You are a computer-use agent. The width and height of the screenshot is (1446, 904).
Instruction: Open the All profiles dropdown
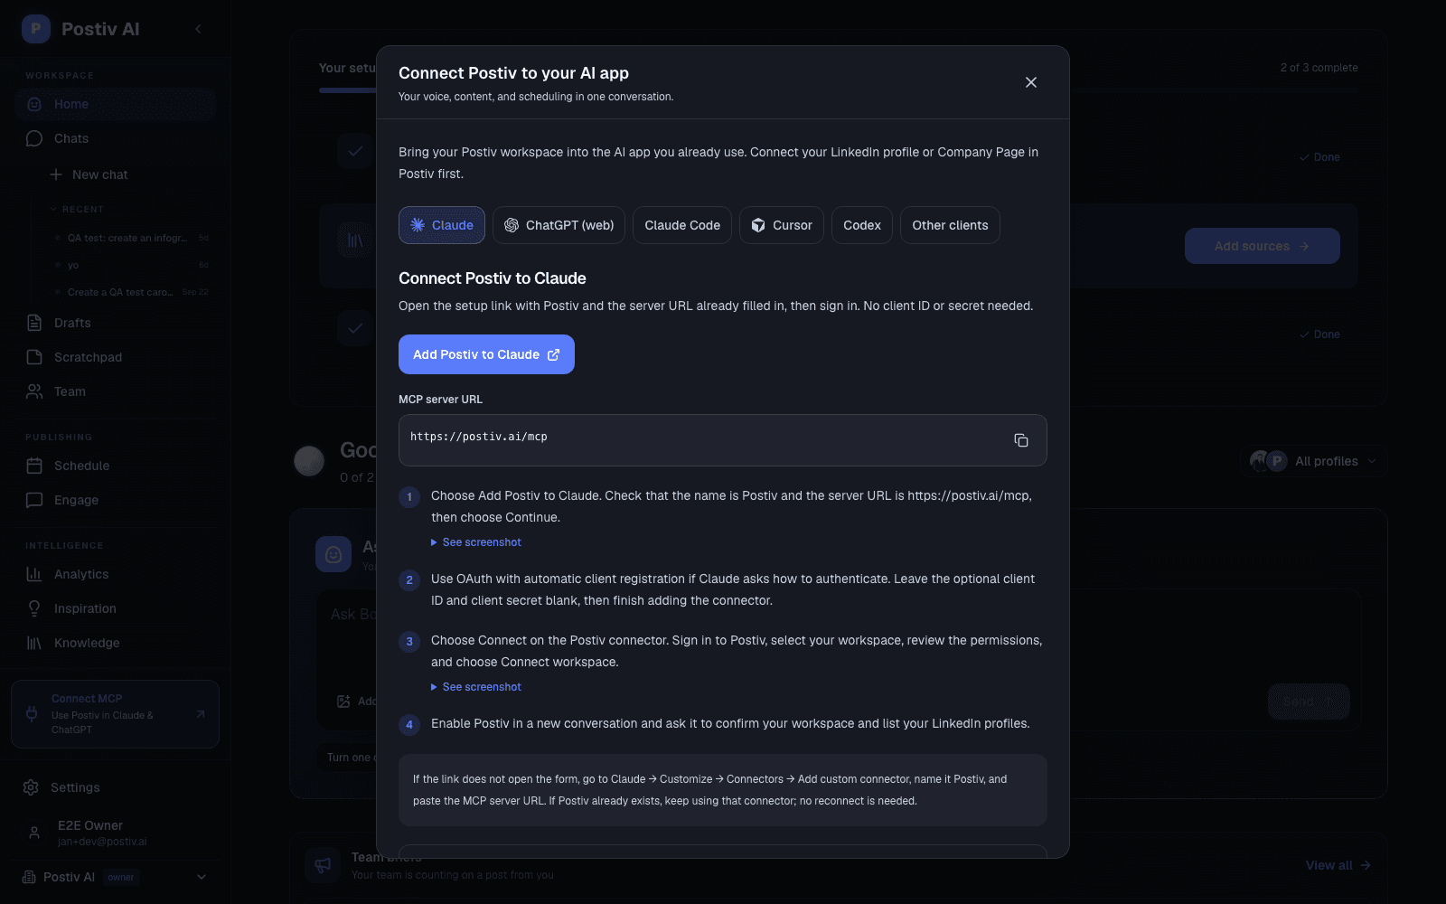pyautogui.click(x=1314, y=461)
